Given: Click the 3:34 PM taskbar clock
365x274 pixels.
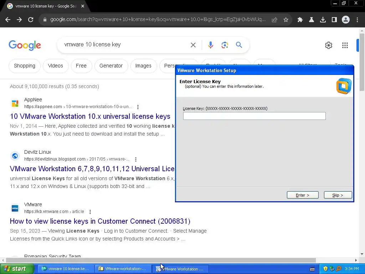Looking at the screenshot, I should [x=352, y=269].
